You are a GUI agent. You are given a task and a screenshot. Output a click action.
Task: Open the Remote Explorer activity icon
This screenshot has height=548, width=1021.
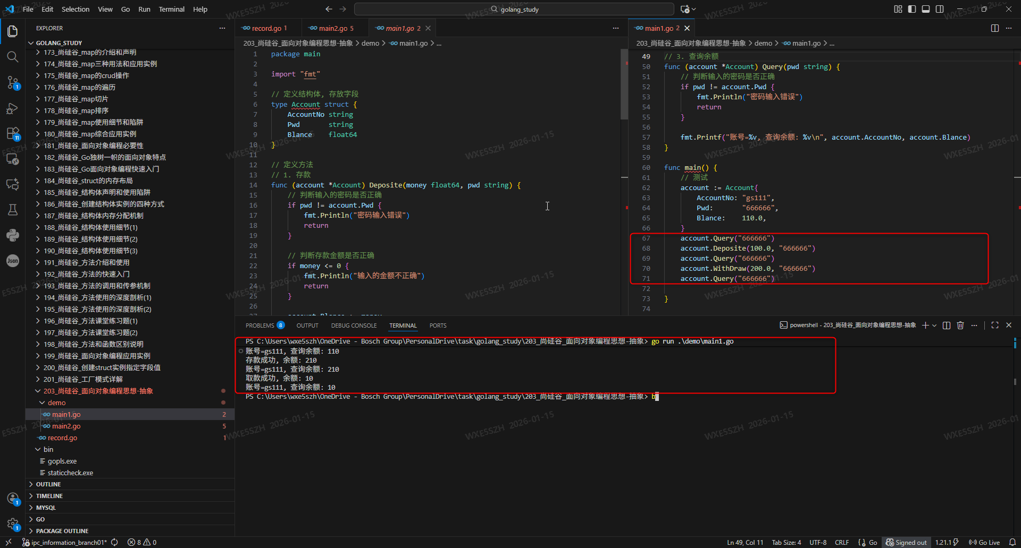(x=13, y=159)
